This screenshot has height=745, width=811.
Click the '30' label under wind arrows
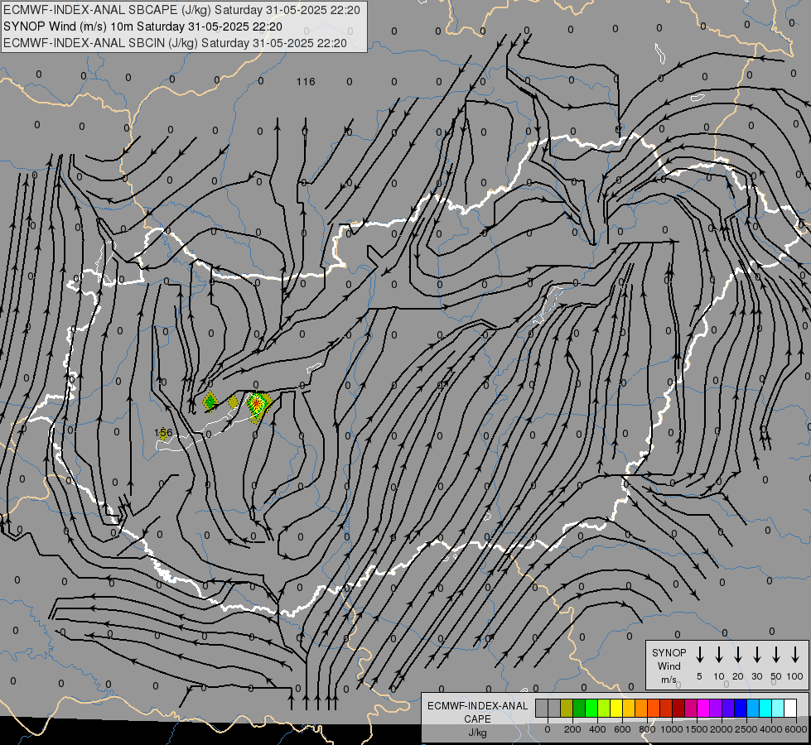[x=756, y=676]
